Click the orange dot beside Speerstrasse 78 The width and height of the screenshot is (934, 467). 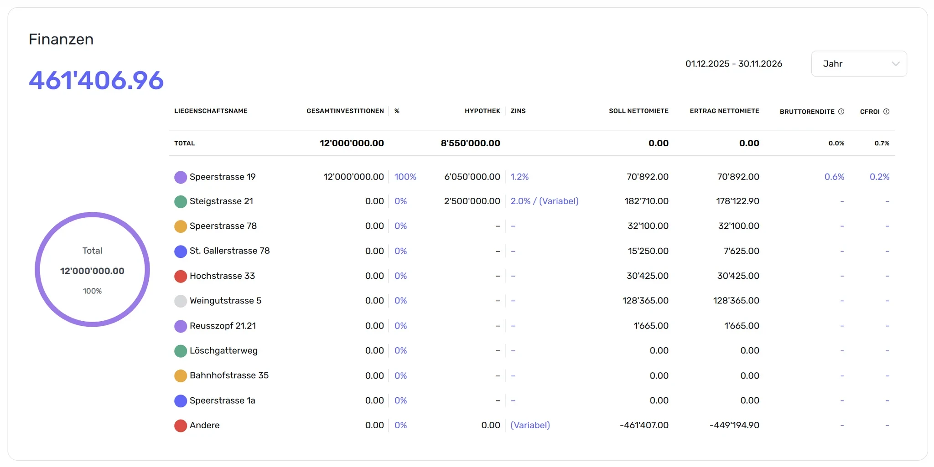(x=181, y=226)
